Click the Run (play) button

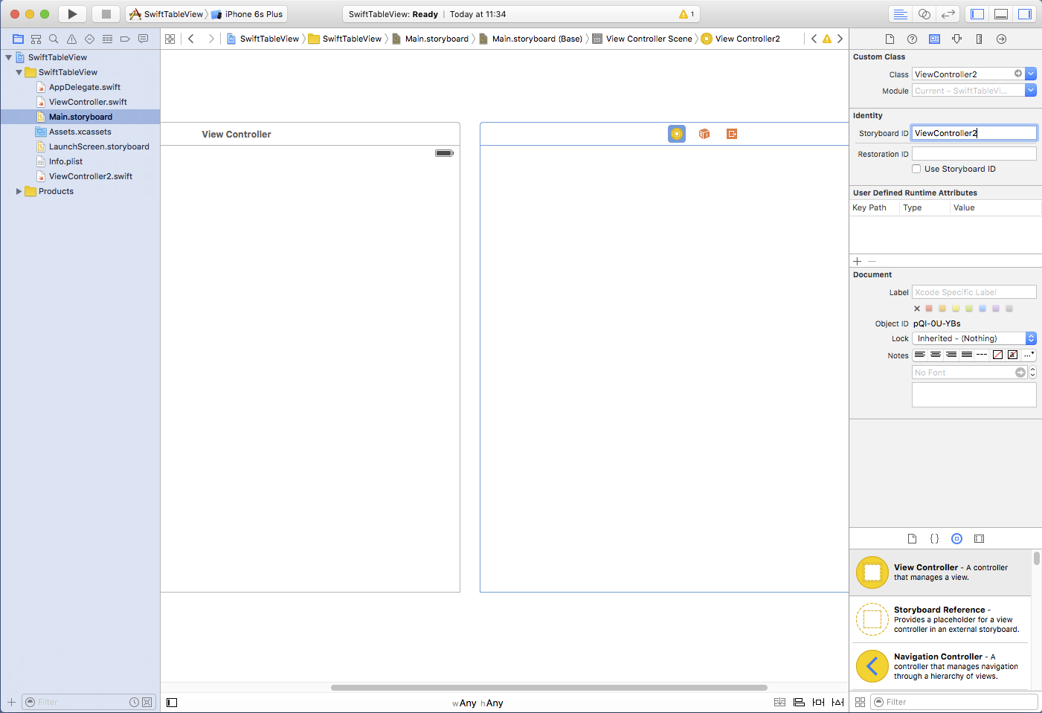[72, 14]
